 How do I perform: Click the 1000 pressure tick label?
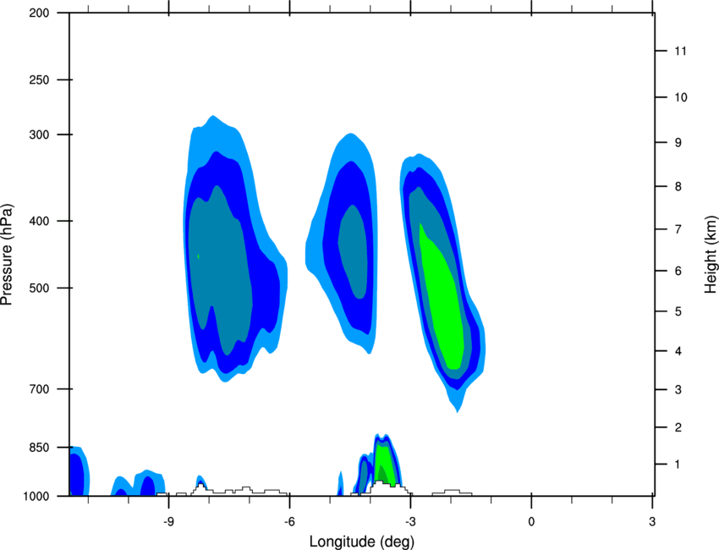(x=36, y=497)
